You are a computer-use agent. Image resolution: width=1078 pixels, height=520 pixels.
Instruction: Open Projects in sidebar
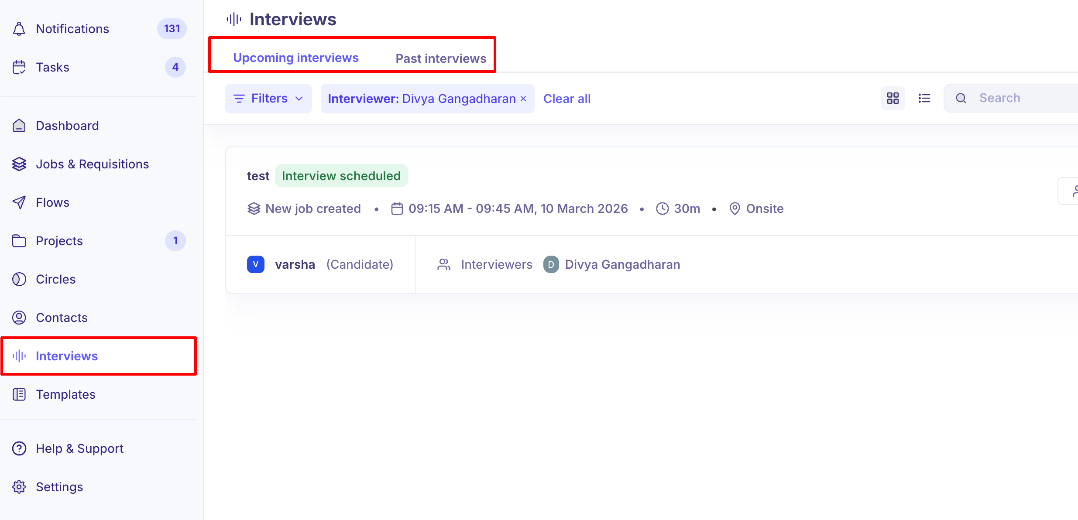point(59,241)
